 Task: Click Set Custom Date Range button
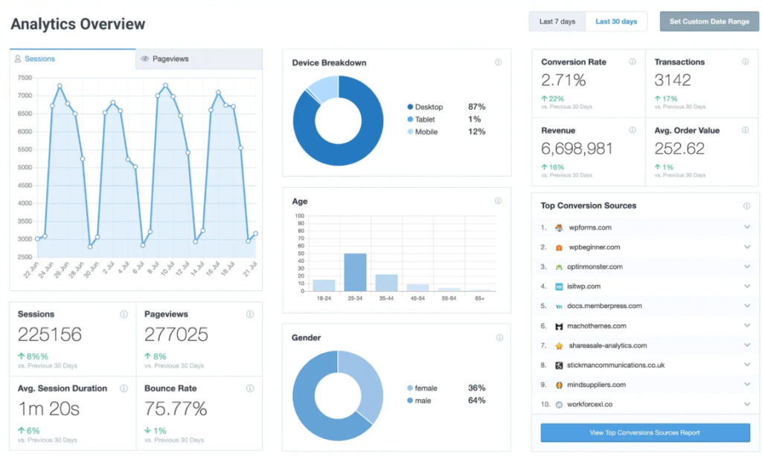pyautogui.click(x=708, y=22)
